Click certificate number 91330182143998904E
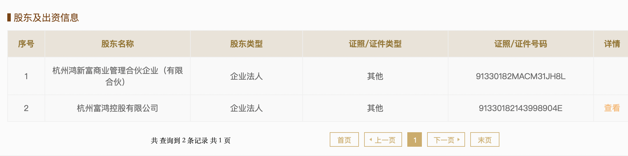The height and width of the screenshot is (156, 628). [520, 108]
